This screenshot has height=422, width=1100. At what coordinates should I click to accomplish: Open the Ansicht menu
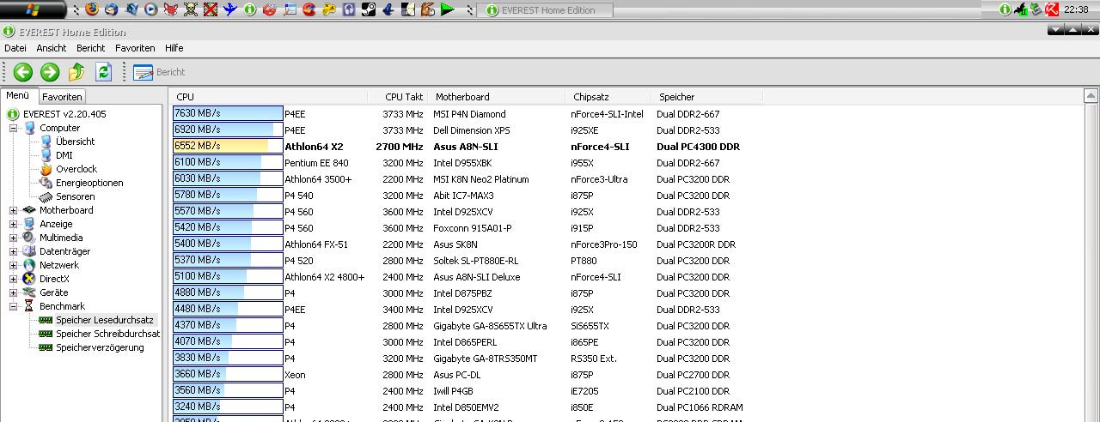pos(52,48)
